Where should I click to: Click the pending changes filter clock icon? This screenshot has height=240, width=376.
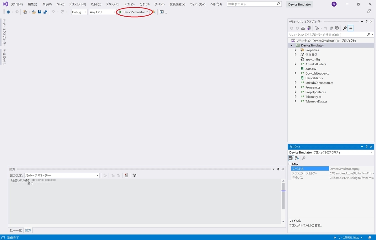[317, 28]
